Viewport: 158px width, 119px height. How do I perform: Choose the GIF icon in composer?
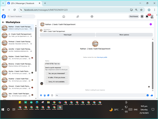[52, 95]
